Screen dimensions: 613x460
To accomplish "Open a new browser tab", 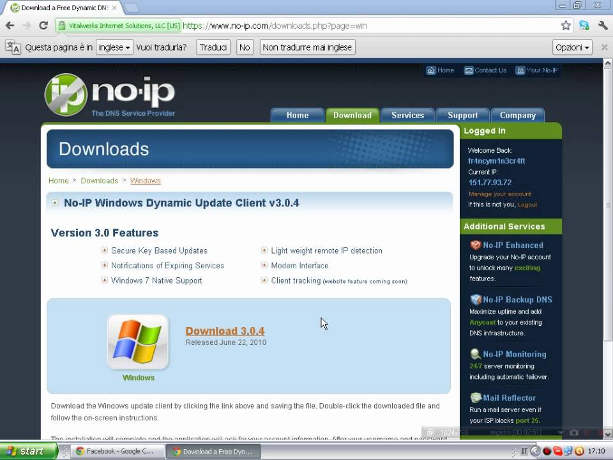I will [x=132, y=8].
